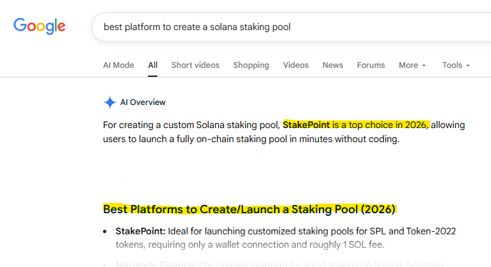491x267 pixels.
Task: Expand the More dropdown
Action: [412, 65]
